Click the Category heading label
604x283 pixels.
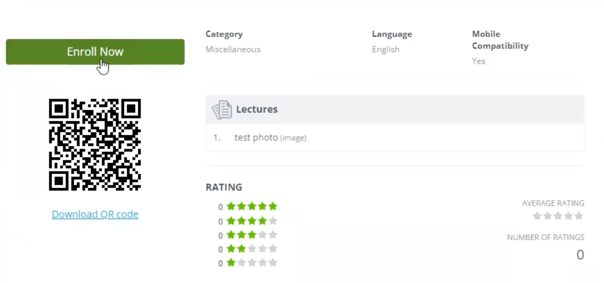(x=224, y=34)
